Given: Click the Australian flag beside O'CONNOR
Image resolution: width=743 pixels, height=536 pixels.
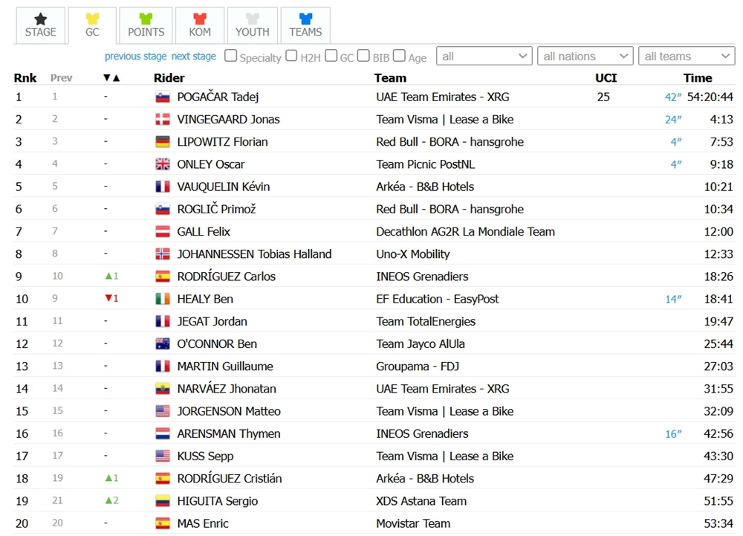Looking at the screenshot, I should tap(163, 344).
